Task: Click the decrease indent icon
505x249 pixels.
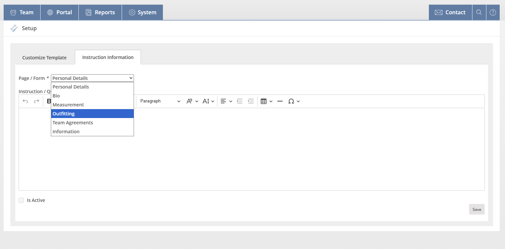Action: click(x=239, y=101)
